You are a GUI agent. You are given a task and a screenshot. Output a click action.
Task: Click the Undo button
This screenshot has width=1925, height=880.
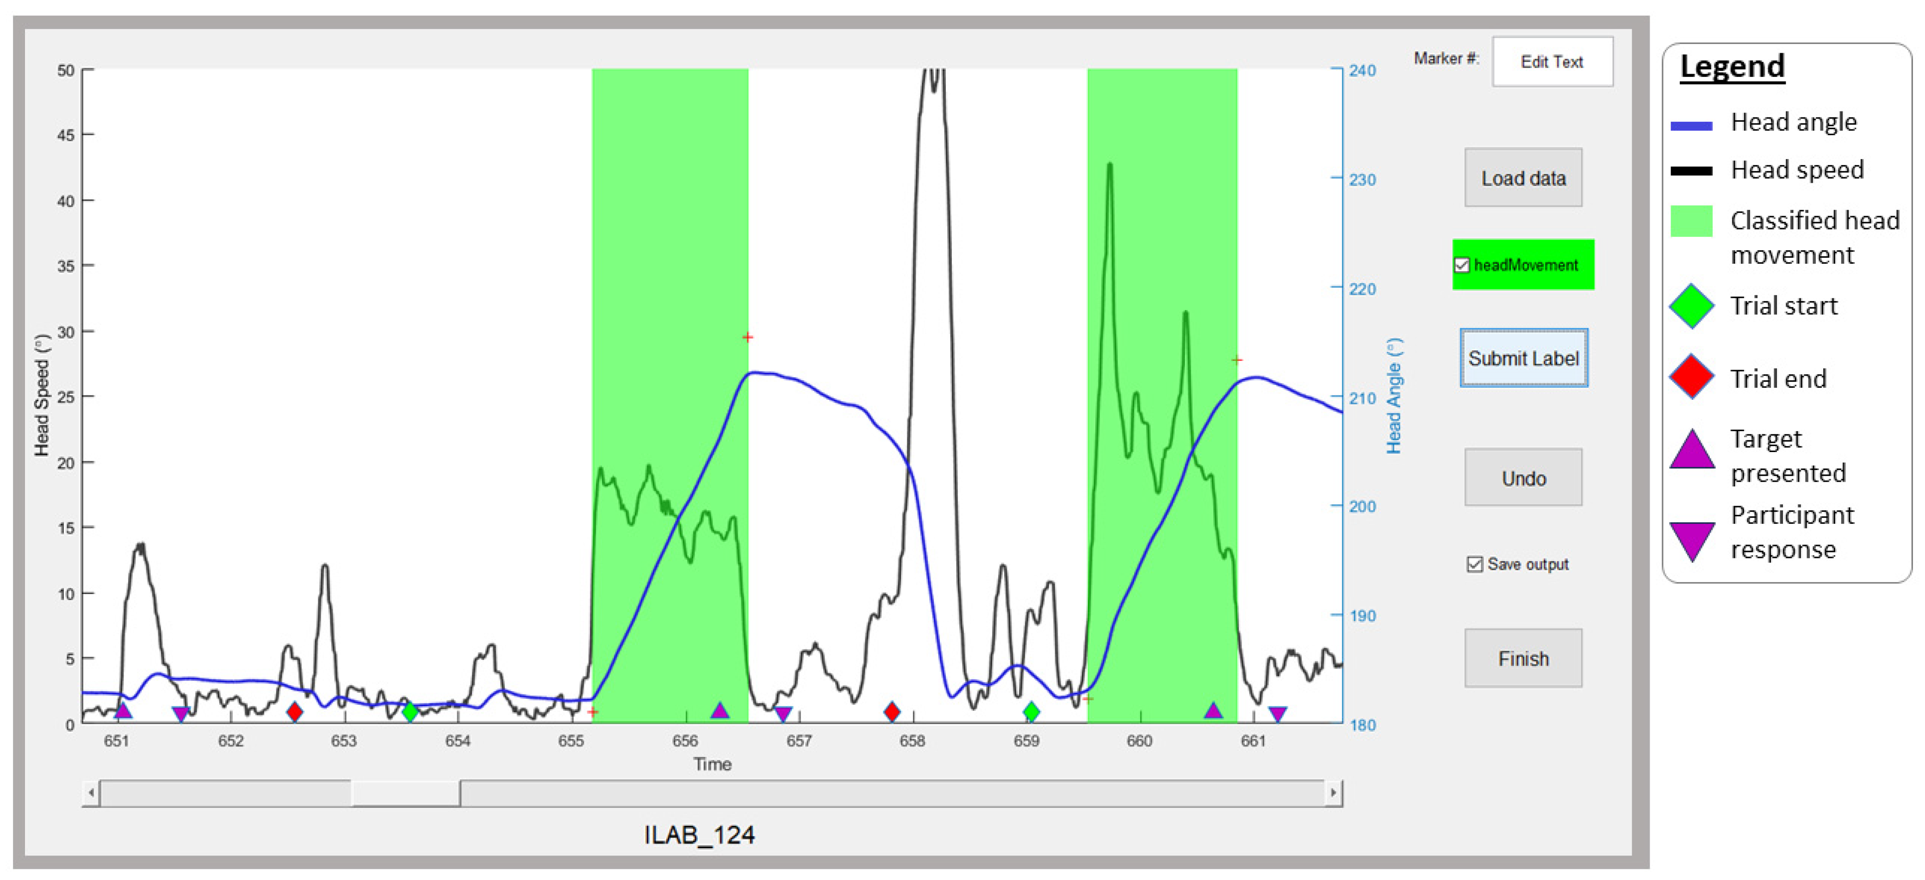tap(1523, 478)
